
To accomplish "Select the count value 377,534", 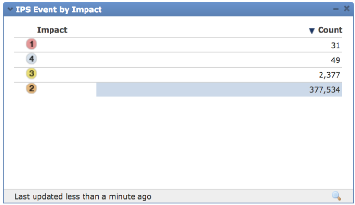I will click(x=325, y=90).
